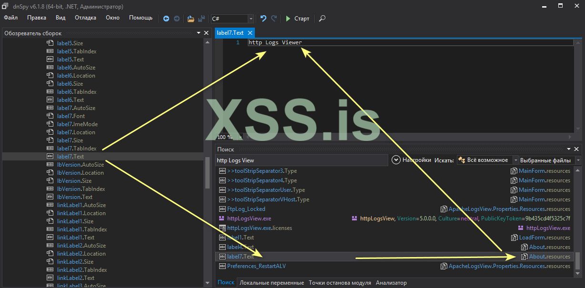The height and width of the screenshot is (288, 585).
Task: Click the httpLogsView.exe assembly icon in results
Action: point(222,218)
